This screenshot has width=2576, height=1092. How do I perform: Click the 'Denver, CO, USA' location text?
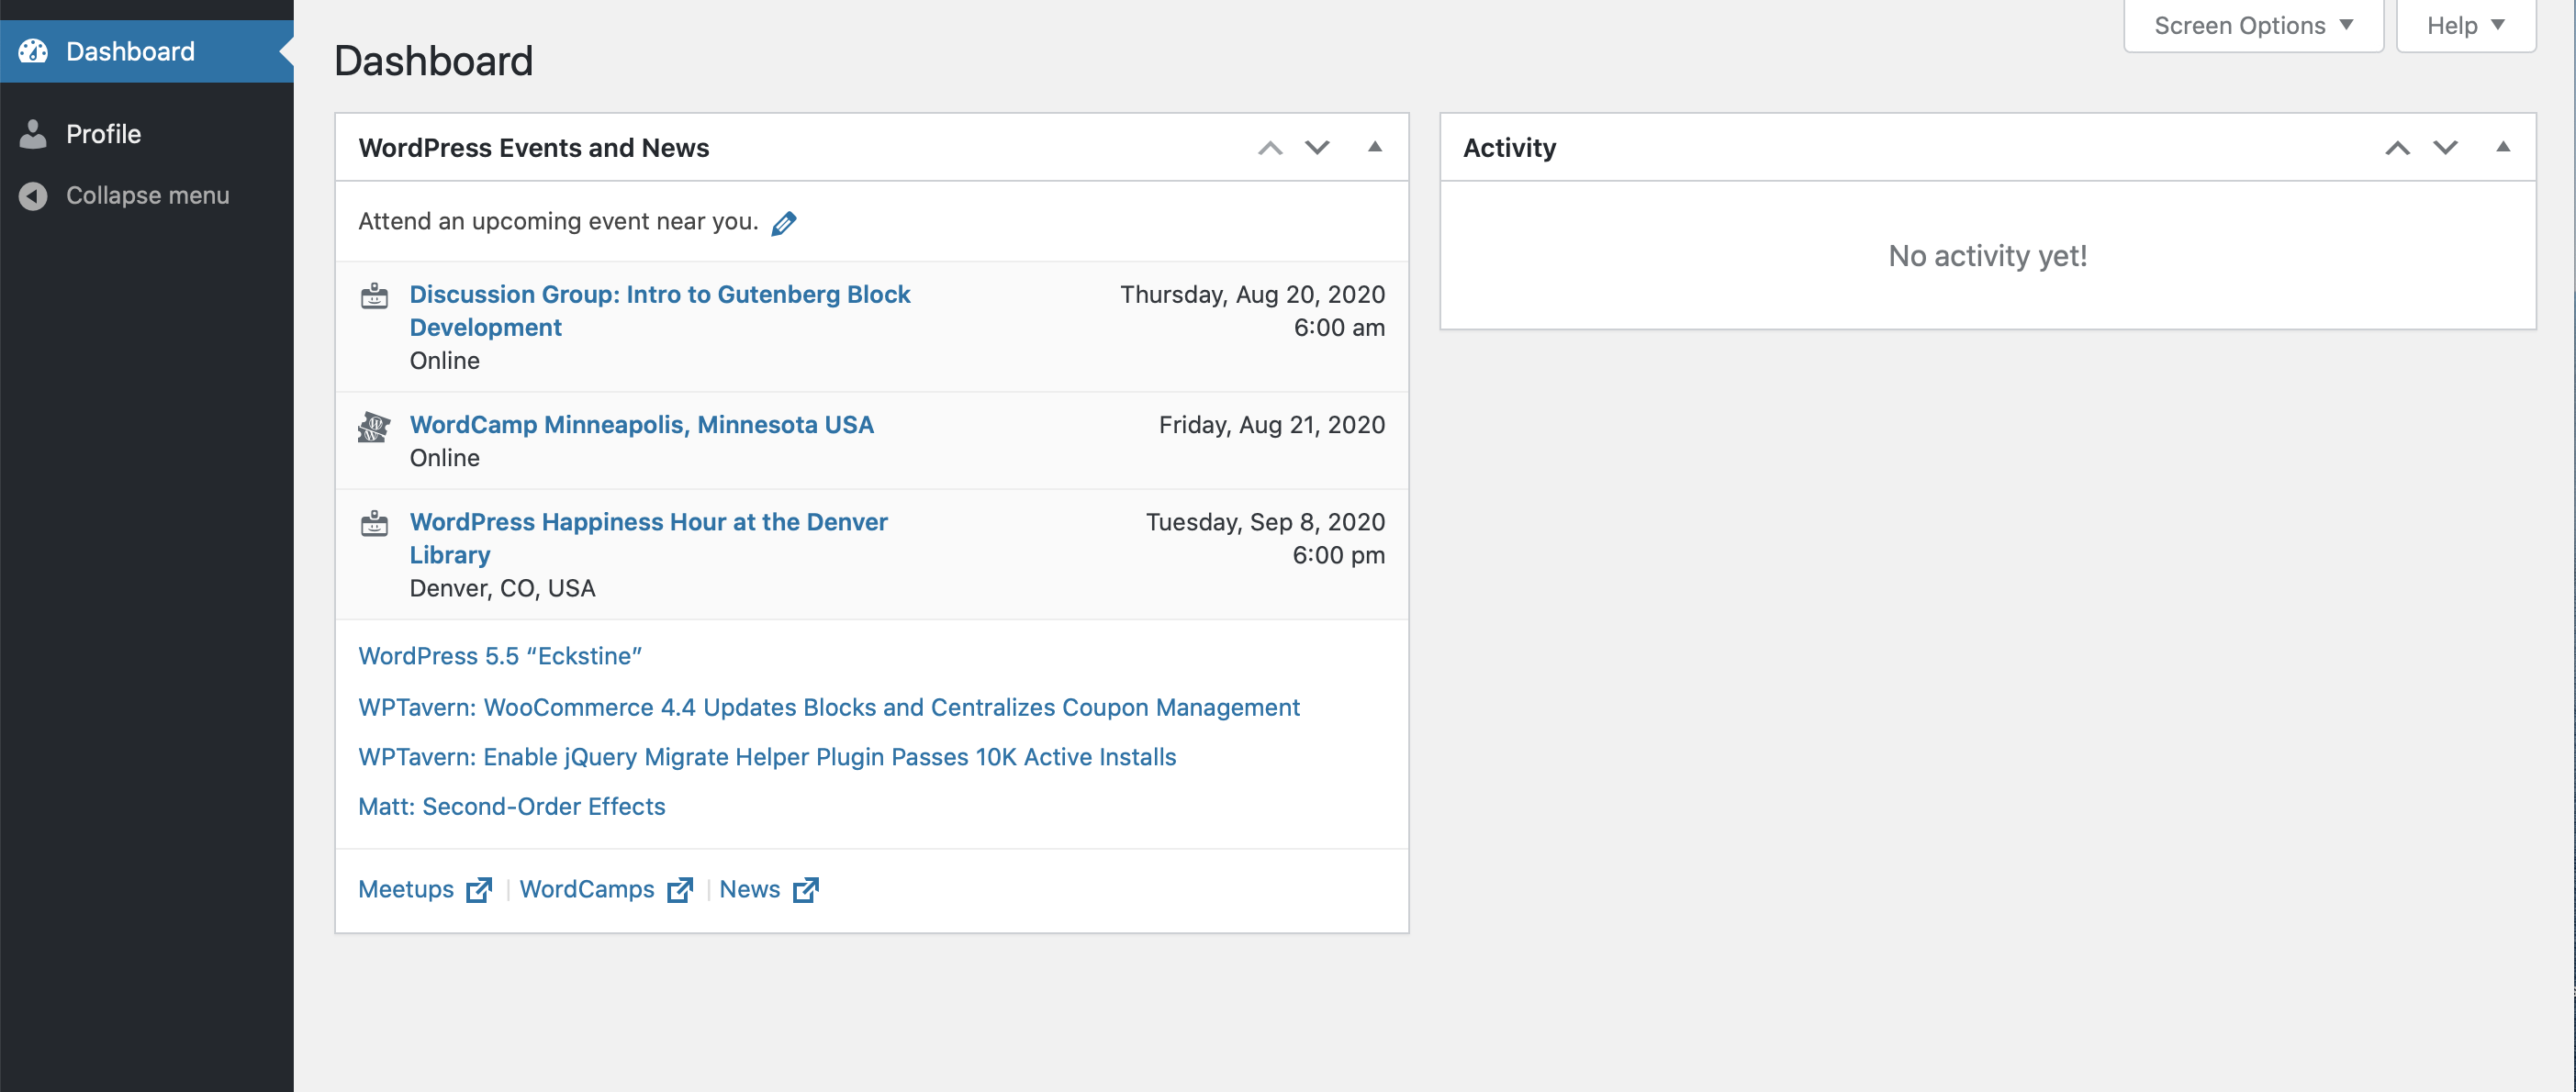(502, 588)
